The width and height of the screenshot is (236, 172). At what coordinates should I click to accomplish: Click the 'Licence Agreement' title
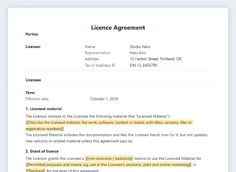tap(118, 27)
